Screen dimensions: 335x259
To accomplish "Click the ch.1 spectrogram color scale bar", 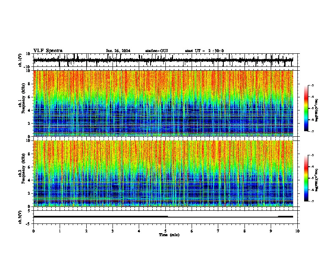I will 306,108.
